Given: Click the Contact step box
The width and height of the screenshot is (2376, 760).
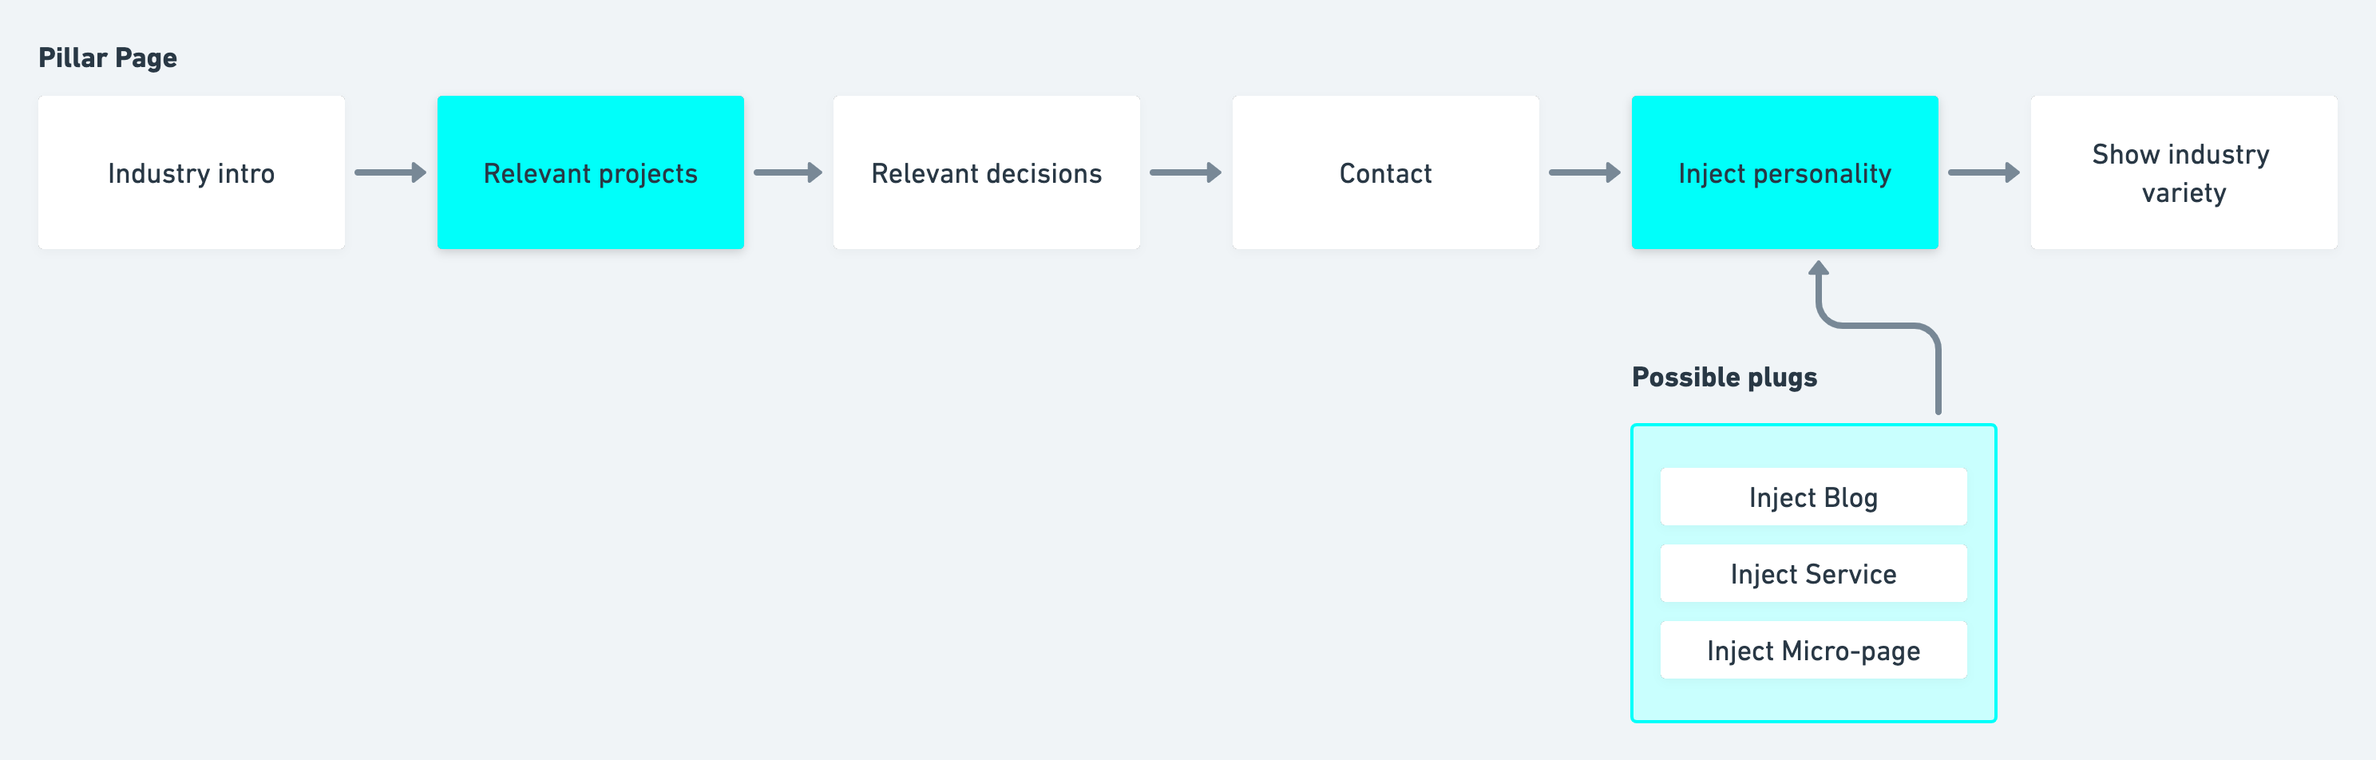Looking at the screenshot, I should pyautogui.click(x=1385, y=172).
